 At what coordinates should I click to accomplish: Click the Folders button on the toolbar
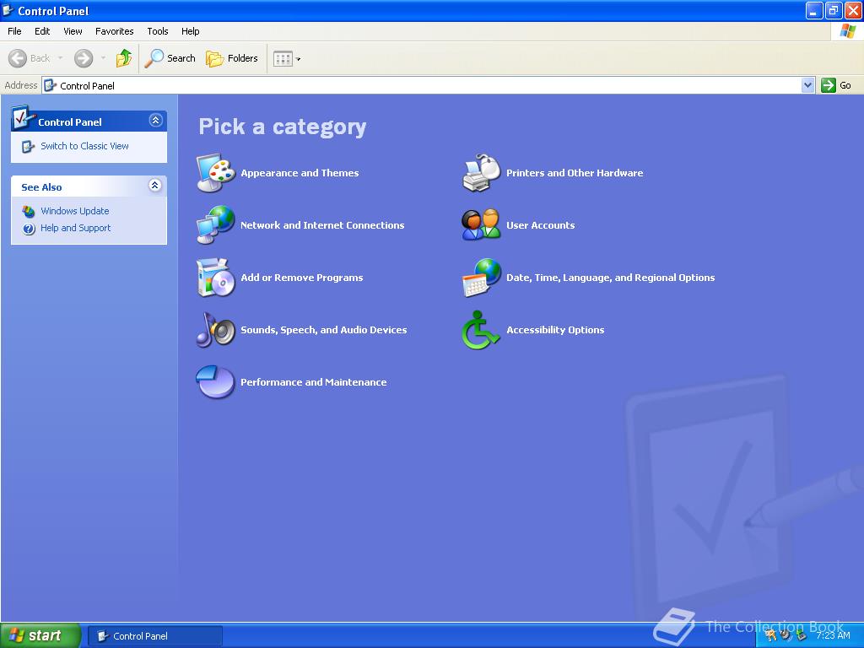pyautogui.click(x=233, y=58)
